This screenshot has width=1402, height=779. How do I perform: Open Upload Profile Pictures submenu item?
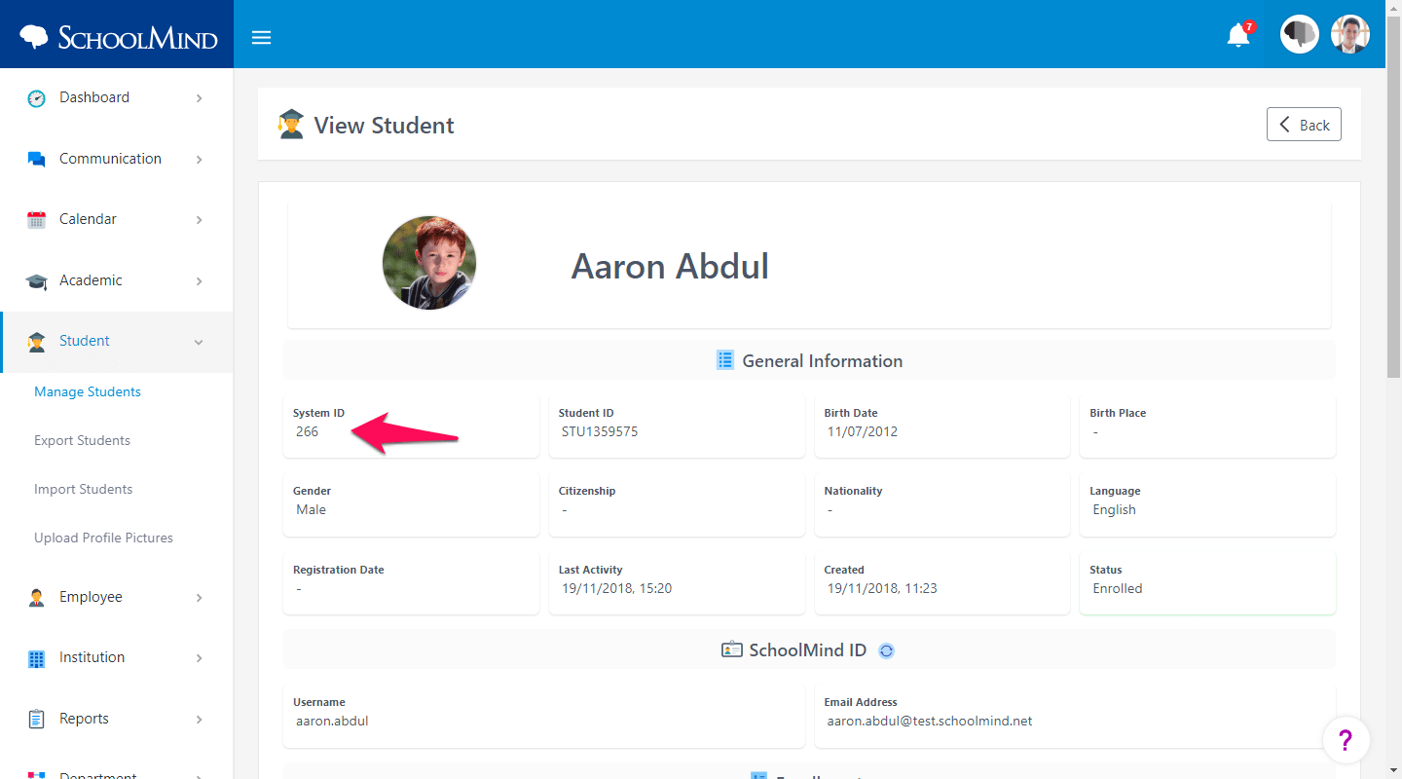click(x=103, y=538)
